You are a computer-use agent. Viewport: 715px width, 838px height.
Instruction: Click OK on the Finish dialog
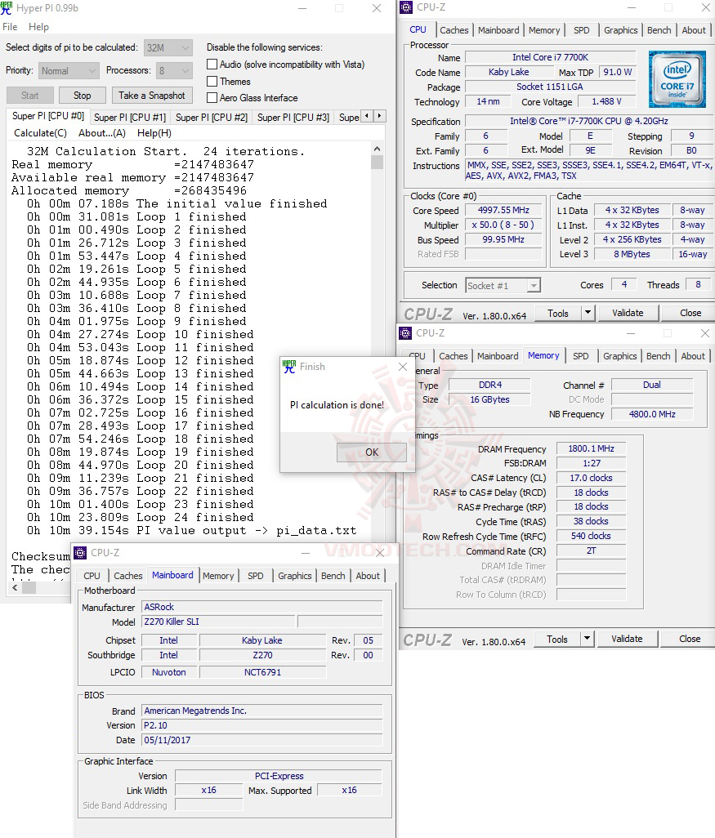[x=372, y=452]
